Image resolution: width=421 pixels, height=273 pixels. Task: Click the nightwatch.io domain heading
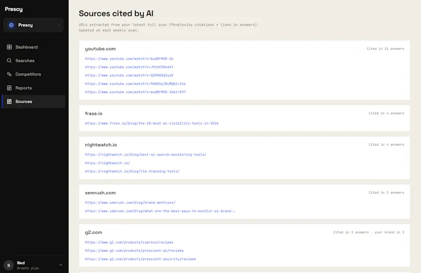[101, 145]
